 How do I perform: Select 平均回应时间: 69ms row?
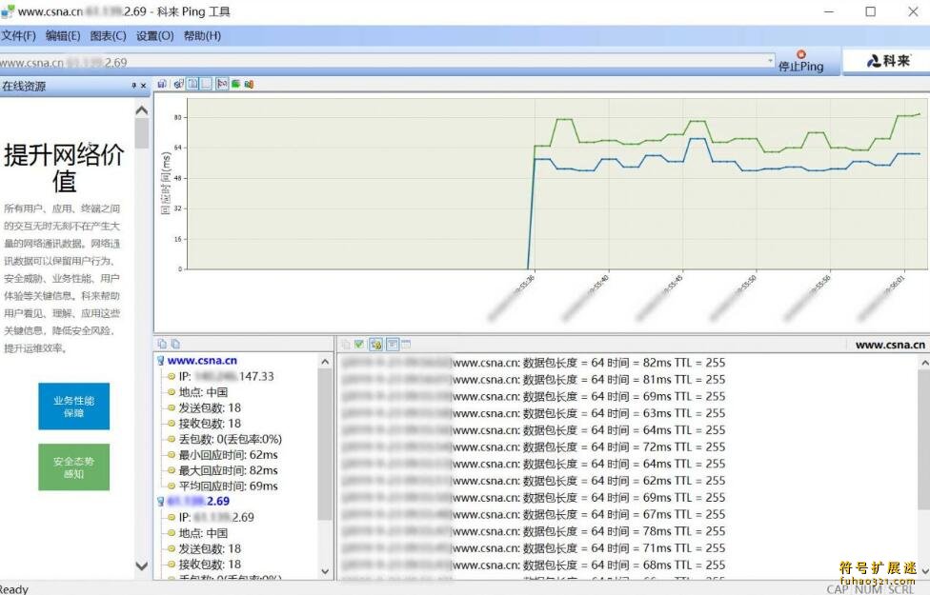click(228, 486)
